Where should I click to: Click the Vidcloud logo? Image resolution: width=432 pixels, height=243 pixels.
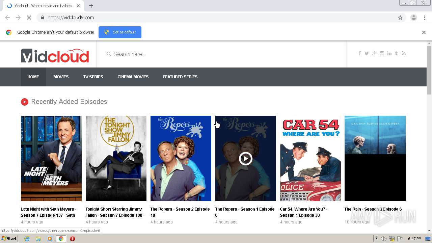pos(55,55)
